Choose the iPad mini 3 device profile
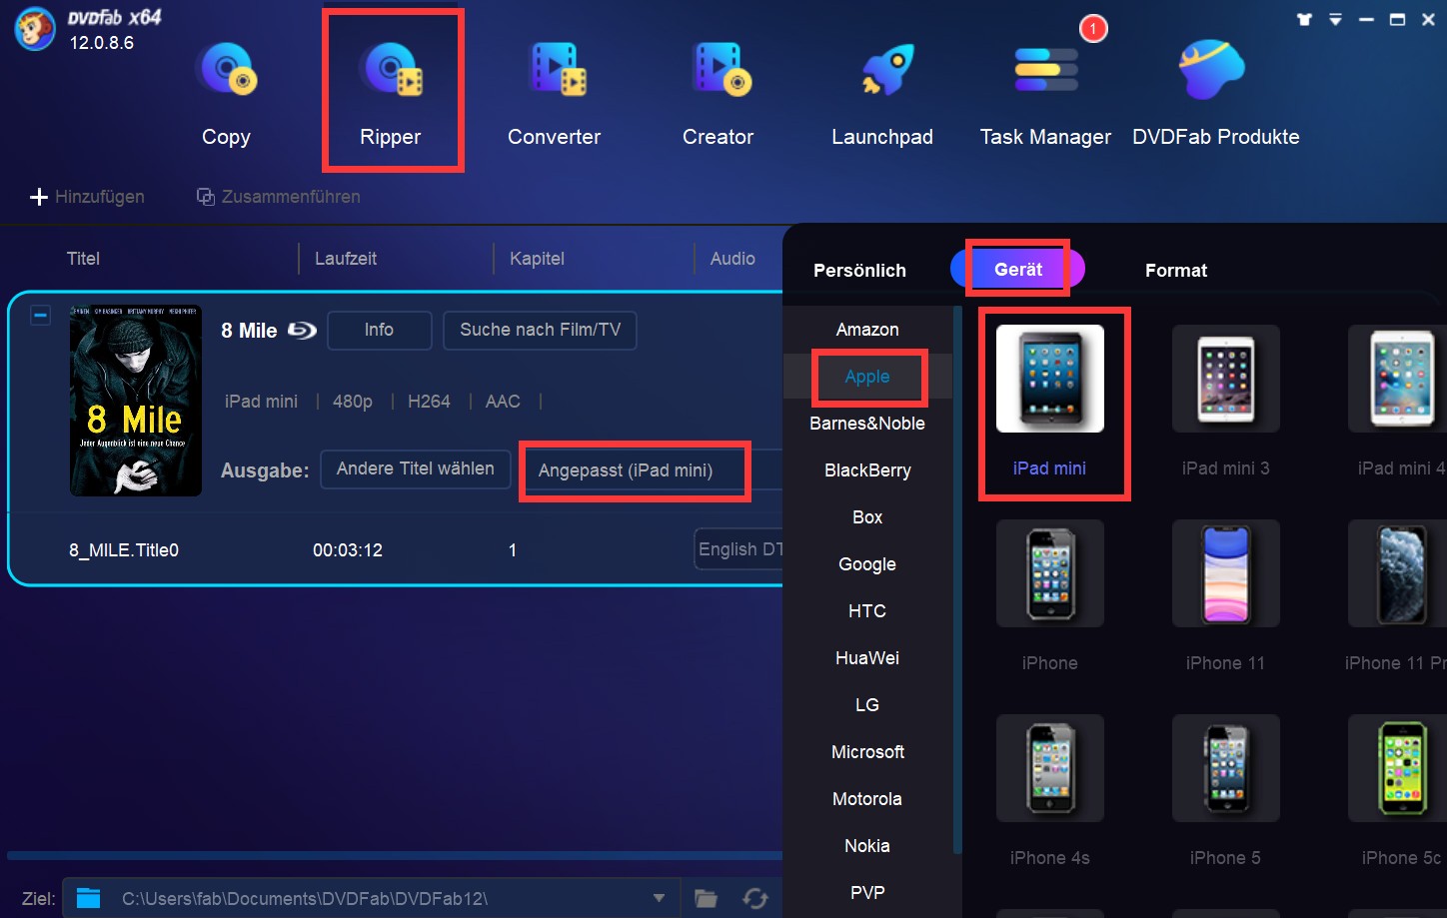This screenshot has width=1447, height=918. 1226,402
